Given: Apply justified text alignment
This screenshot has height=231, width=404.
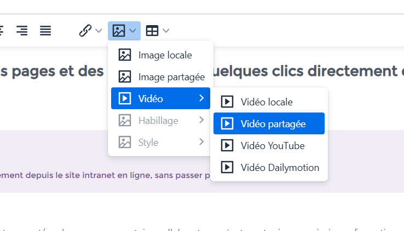Looking at the screenshot, I should tap(45, 31).
